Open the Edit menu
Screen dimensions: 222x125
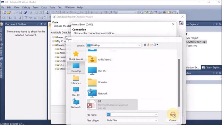(9, 8)
